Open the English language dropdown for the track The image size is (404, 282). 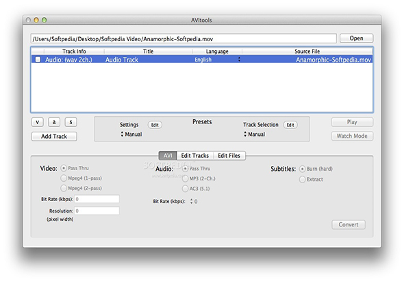218,60
